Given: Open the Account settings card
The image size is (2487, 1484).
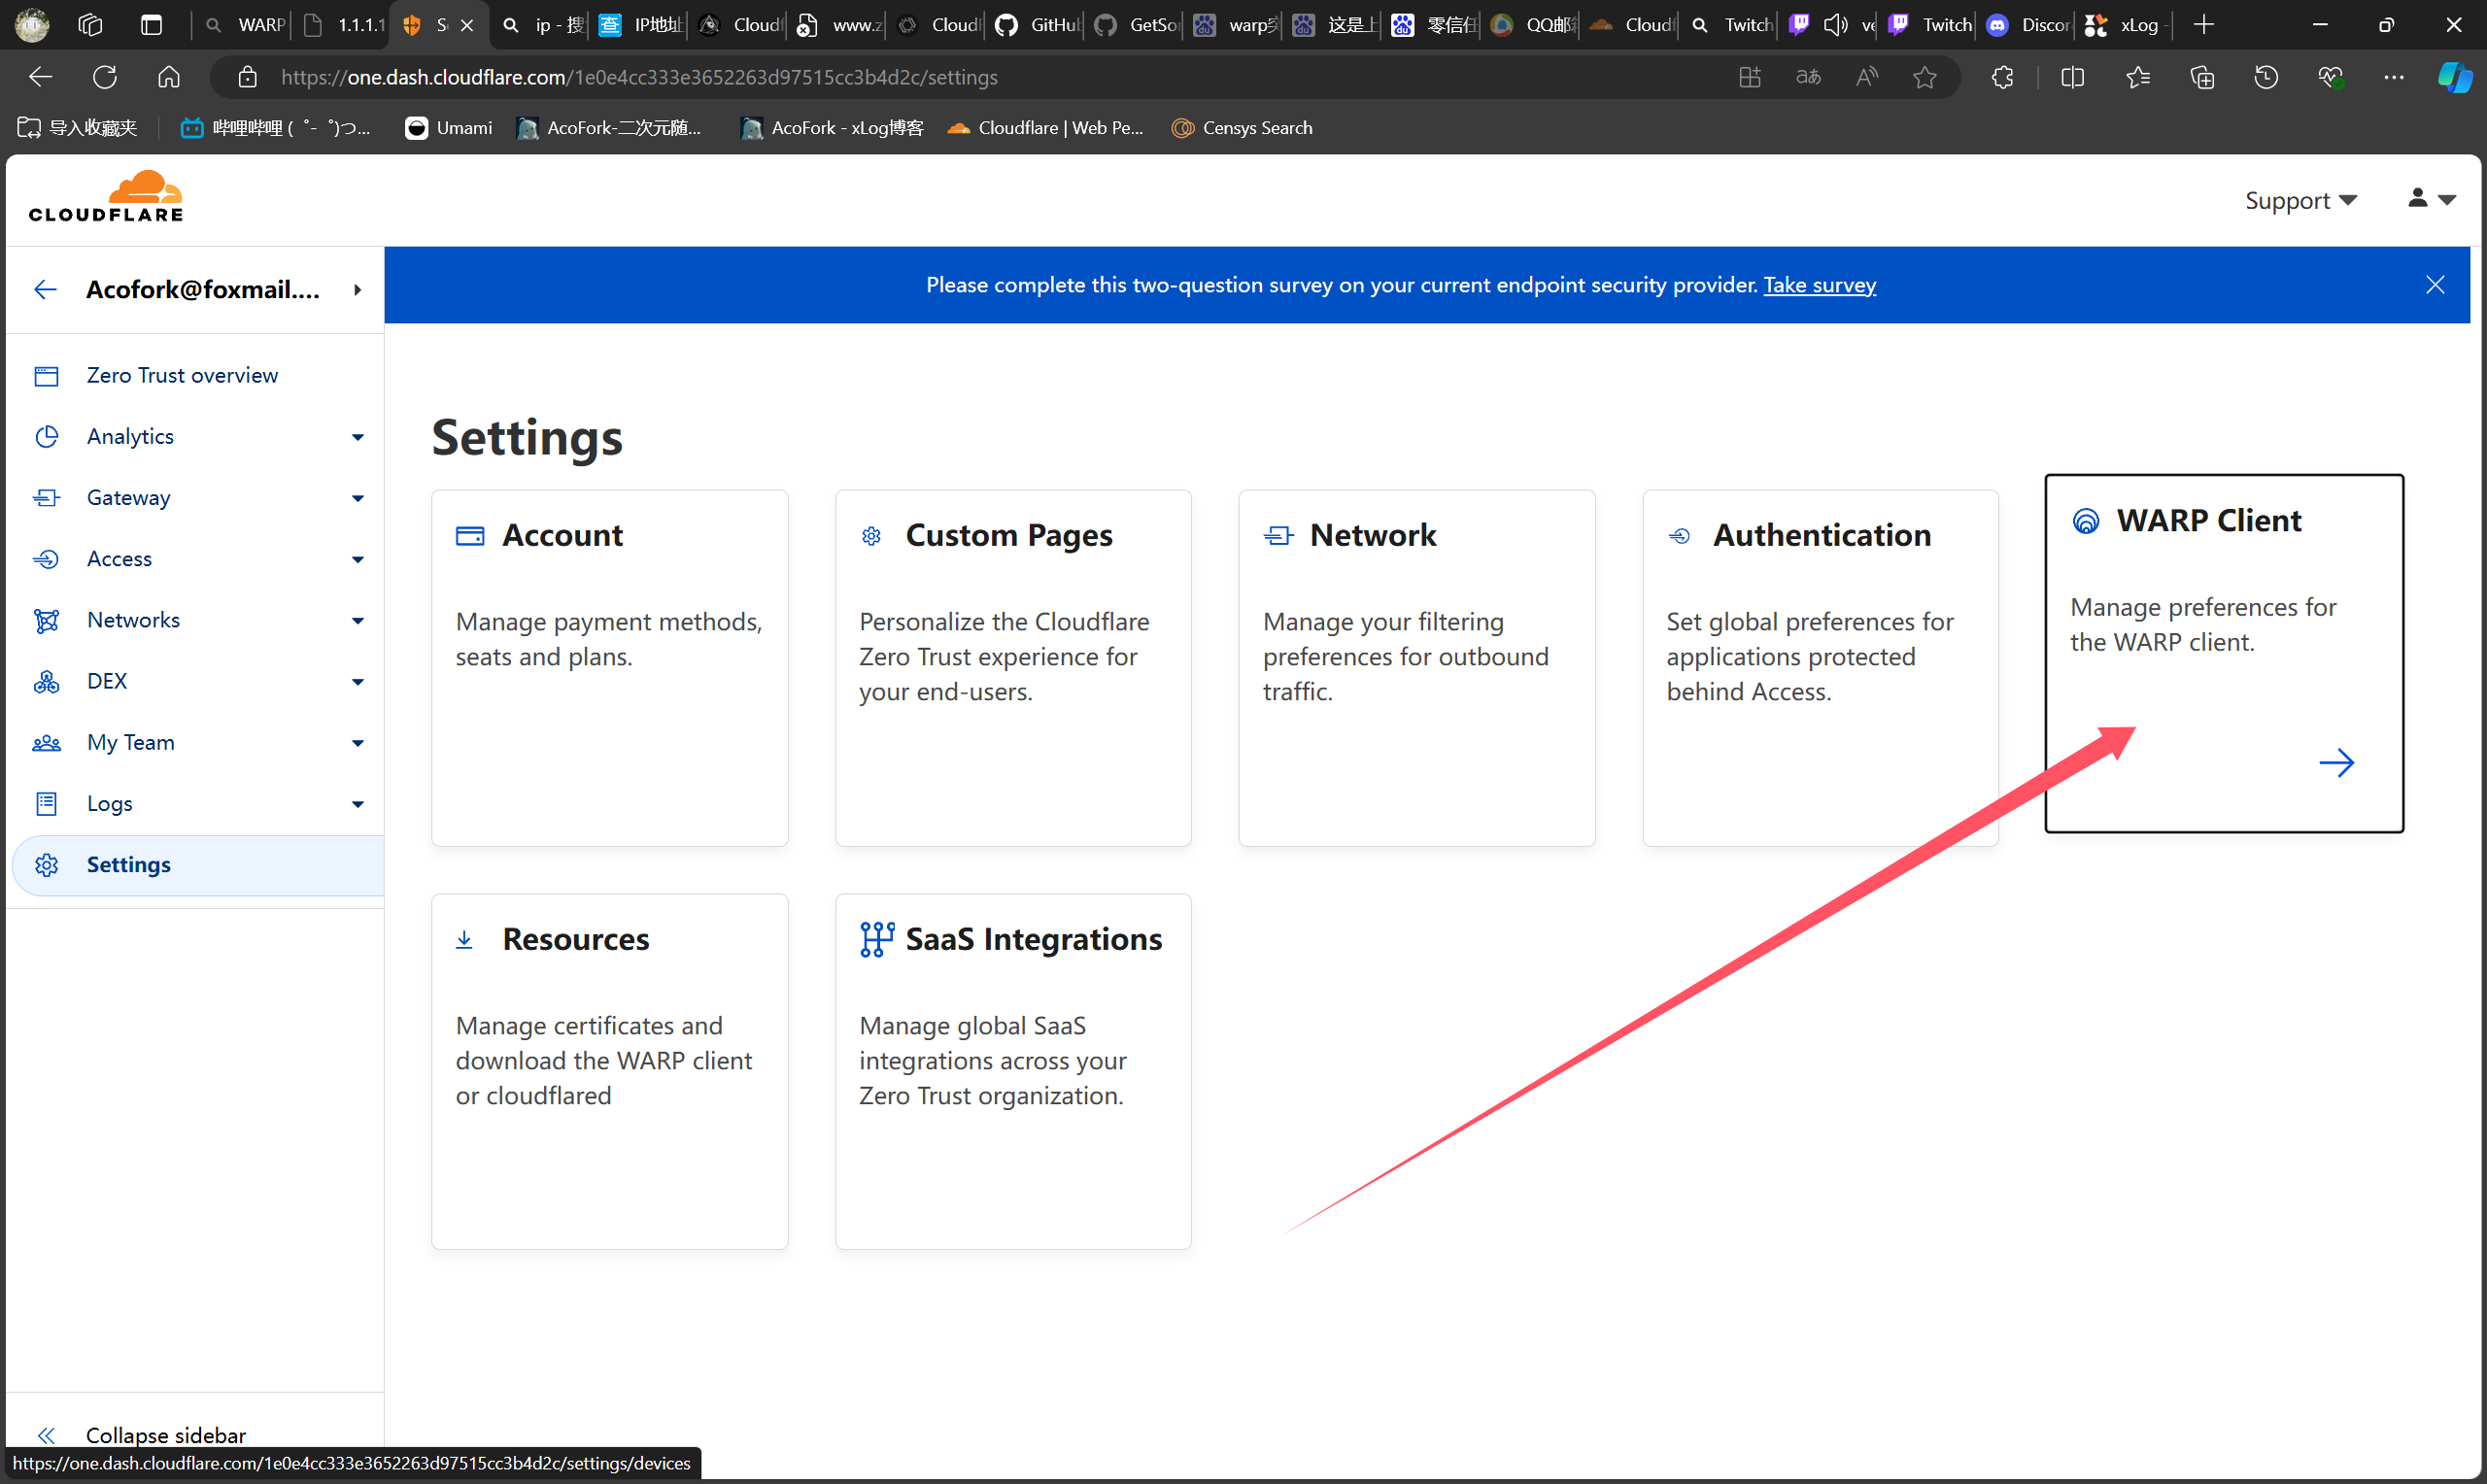Looking at the screenshot, I should coord(609,667).
